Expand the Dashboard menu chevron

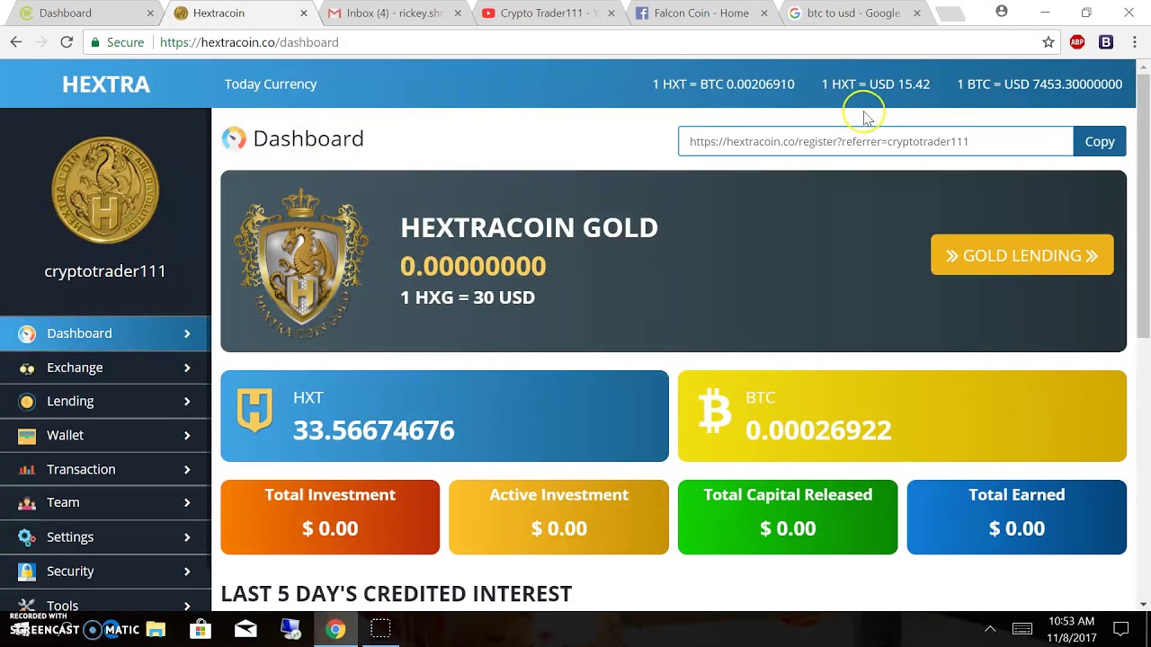click(187, 333)
